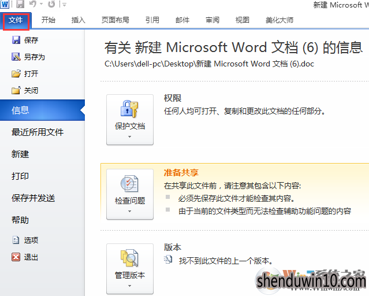This screenshot has width=369, height=296.
Task: Click the document path ending in 文档 (6).doc
Action: [x=209, y=64]
